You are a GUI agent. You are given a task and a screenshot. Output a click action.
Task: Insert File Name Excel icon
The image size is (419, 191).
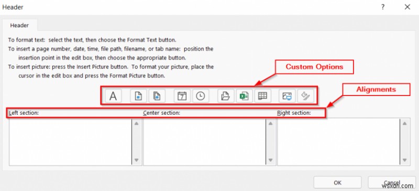(244, 96)
